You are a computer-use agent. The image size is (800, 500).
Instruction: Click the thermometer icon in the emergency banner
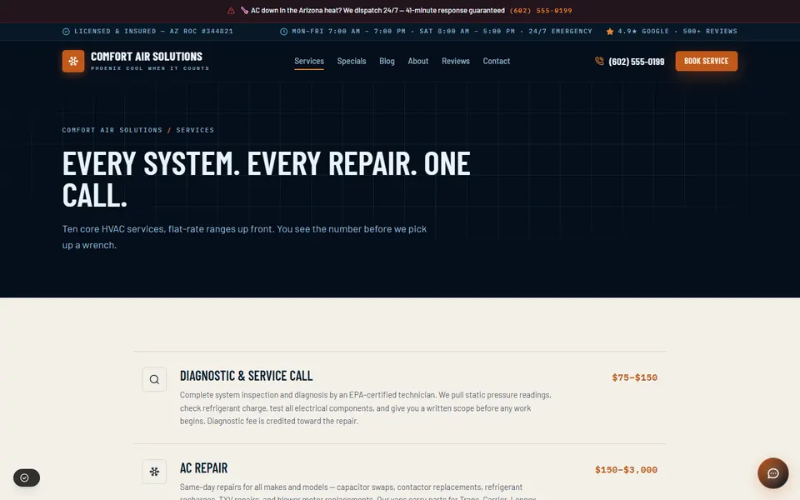[x=244, y=11]
